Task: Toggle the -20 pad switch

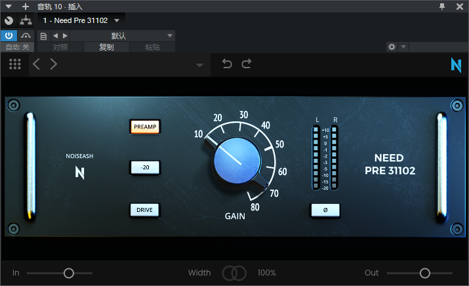Action: click(x=145, y=167)
